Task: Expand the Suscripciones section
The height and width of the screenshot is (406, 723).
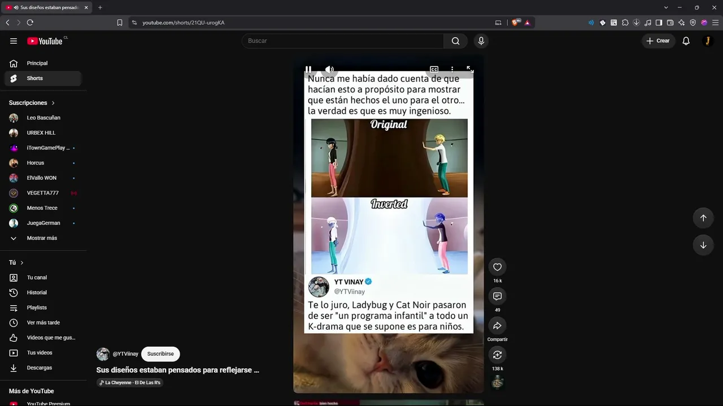Action: [x=32, y=103]
